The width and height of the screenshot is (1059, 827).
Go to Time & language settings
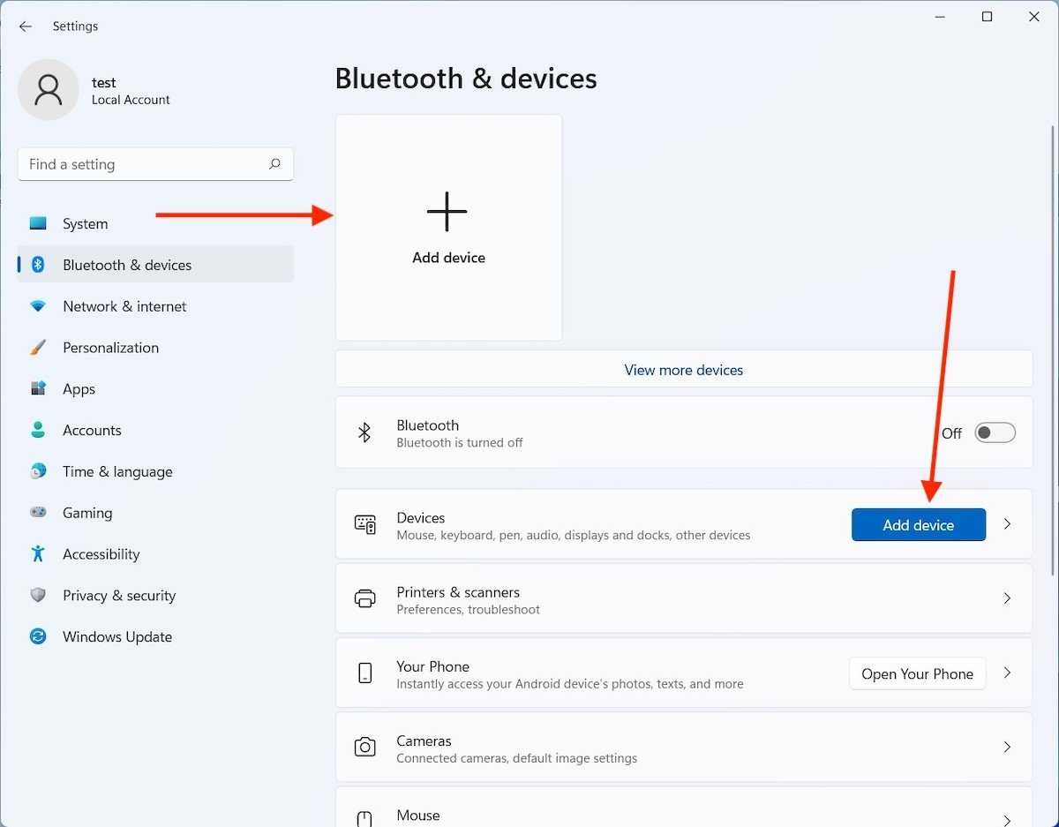point(117,471)
